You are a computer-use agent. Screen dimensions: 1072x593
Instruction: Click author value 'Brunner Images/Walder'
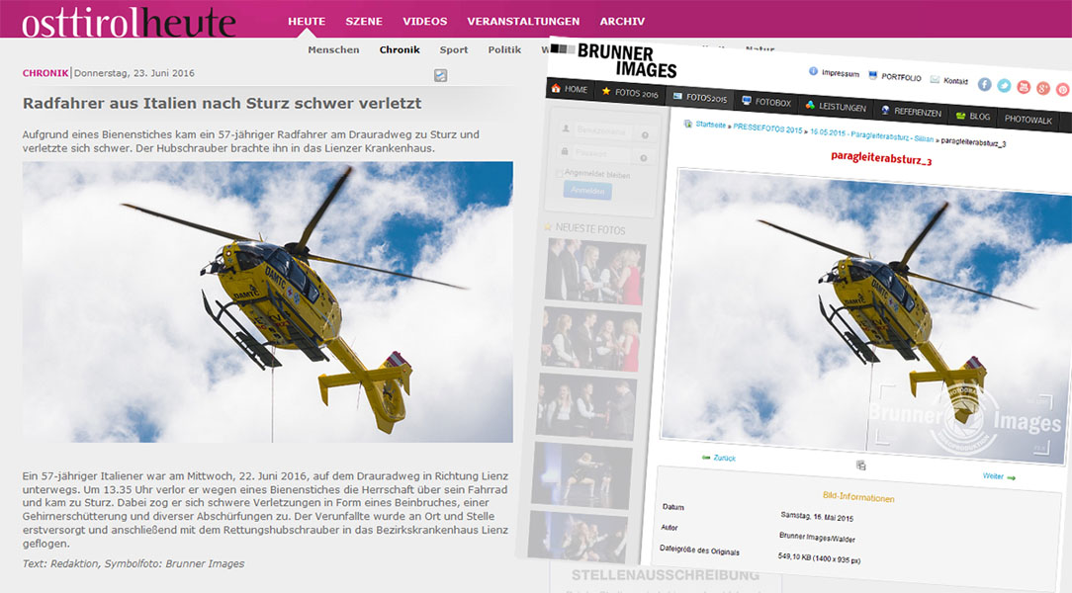click(816, 538)
